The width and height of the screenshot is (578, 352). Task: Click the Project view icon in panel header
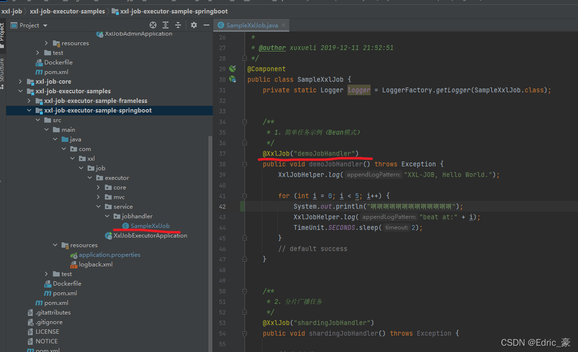pos(13,25)
